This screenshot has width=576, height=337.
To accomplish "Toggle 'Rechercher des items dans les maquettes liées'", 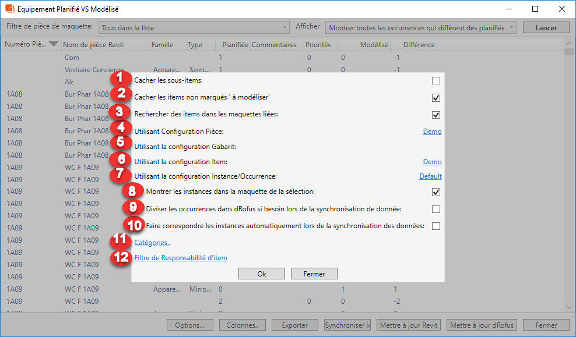I will pyautogui.click(x=436, y=115).
